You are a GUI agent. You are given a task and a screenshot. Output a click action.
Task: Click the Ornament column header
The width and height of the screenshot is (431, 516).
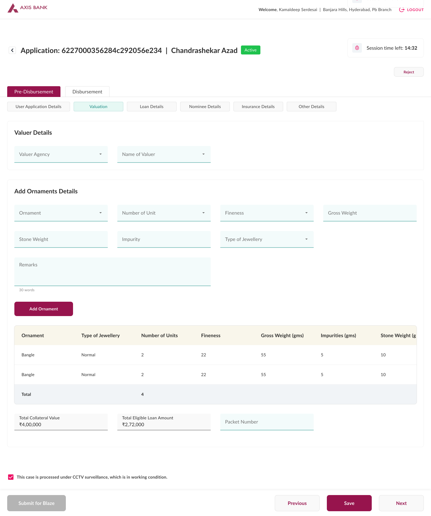[33, 336]
